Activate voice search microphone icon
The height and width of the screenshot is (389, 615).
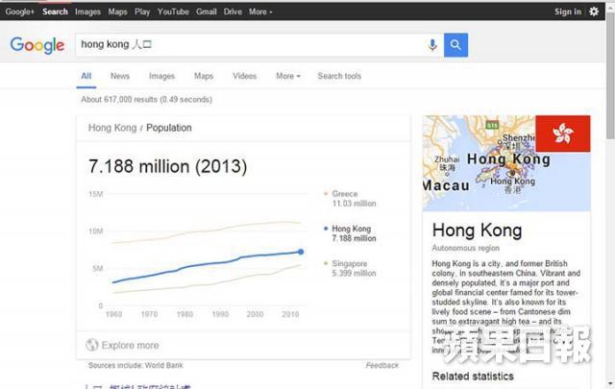[432, 45]
